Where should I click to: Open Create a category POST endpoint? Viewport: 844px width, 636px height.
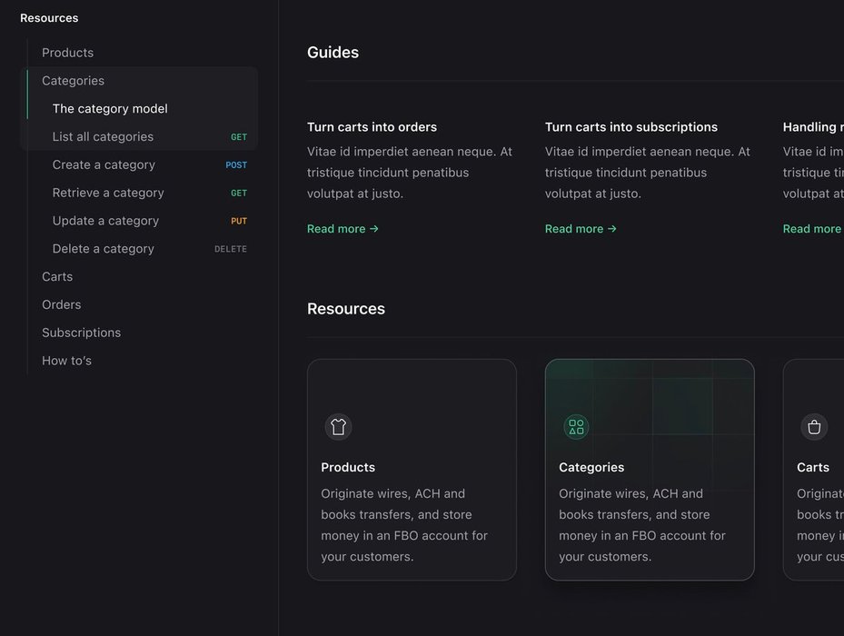coord(104,165)
